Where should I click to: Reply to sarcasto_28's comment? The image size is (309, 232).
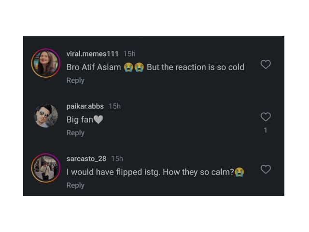point(75,185)
